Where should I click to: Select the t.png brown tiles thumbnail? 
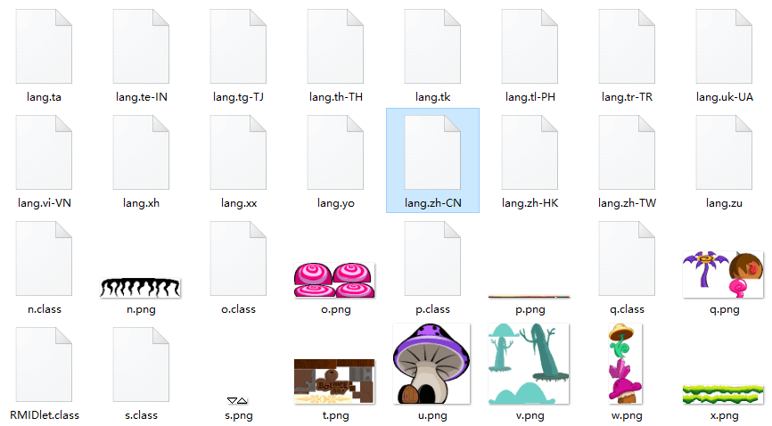(x=334, y=381)
